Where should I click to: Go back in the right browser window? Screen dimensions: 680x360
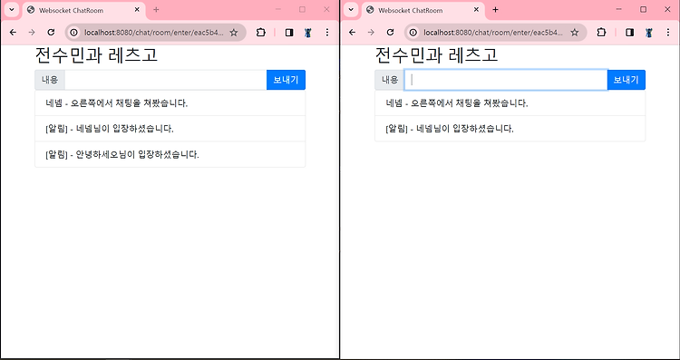click(x=352, y=33)
